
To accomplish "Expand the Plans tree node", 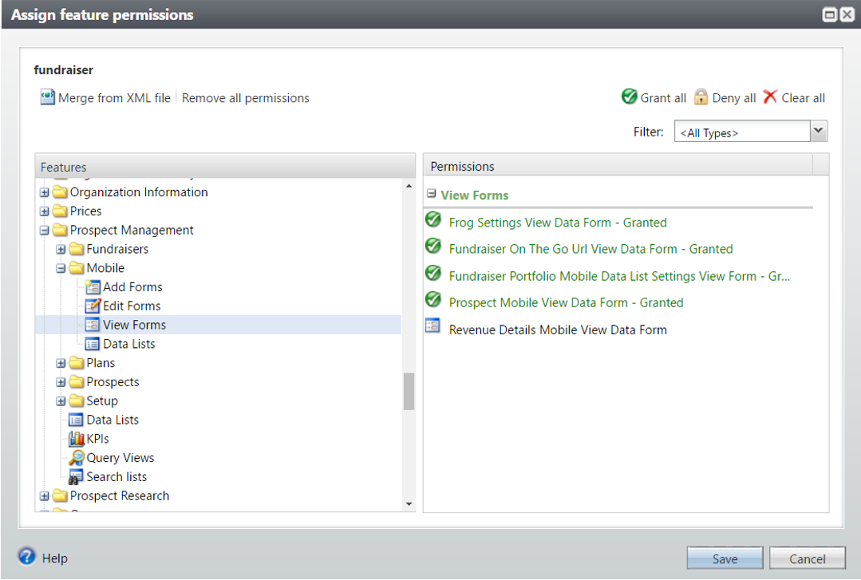I will point(61,364).
